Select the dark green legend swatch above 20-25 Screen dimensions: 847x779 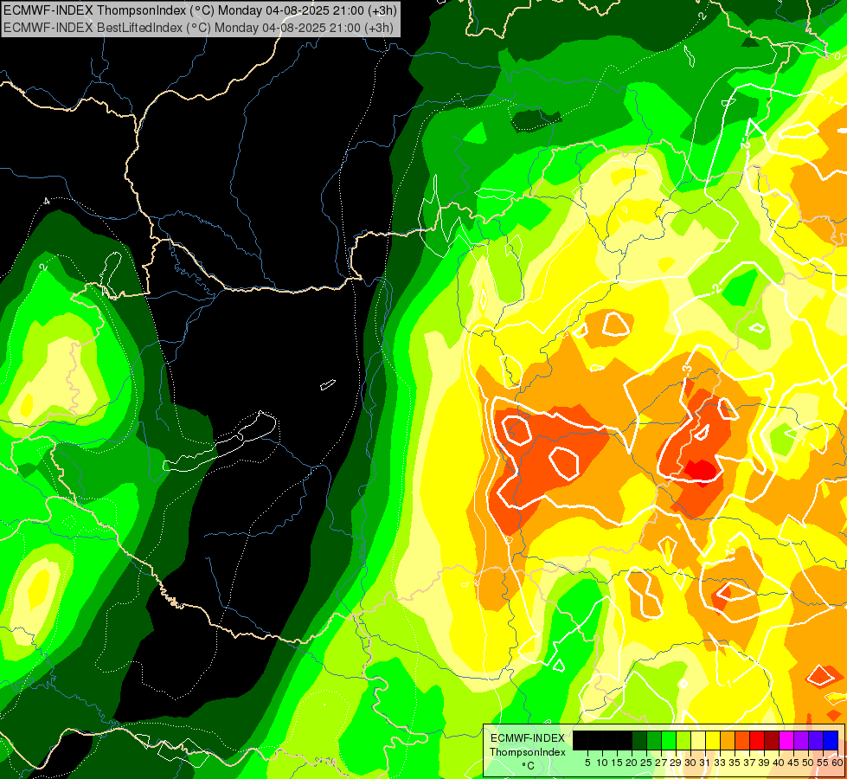[x=639, y=740]
